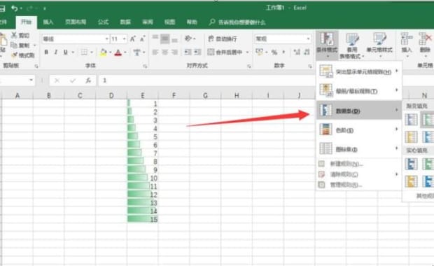Select orange gradient fill data bar

tap(411, 136)
